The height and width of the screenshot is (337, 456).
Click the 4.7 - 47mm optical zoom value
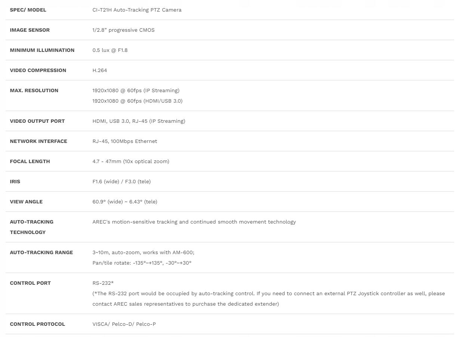tap(131, 161)
